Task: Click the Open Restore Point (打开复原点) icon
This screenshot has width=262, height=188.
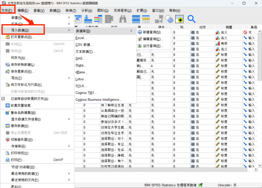Action: pyautogui.click(x=8, y=37)
